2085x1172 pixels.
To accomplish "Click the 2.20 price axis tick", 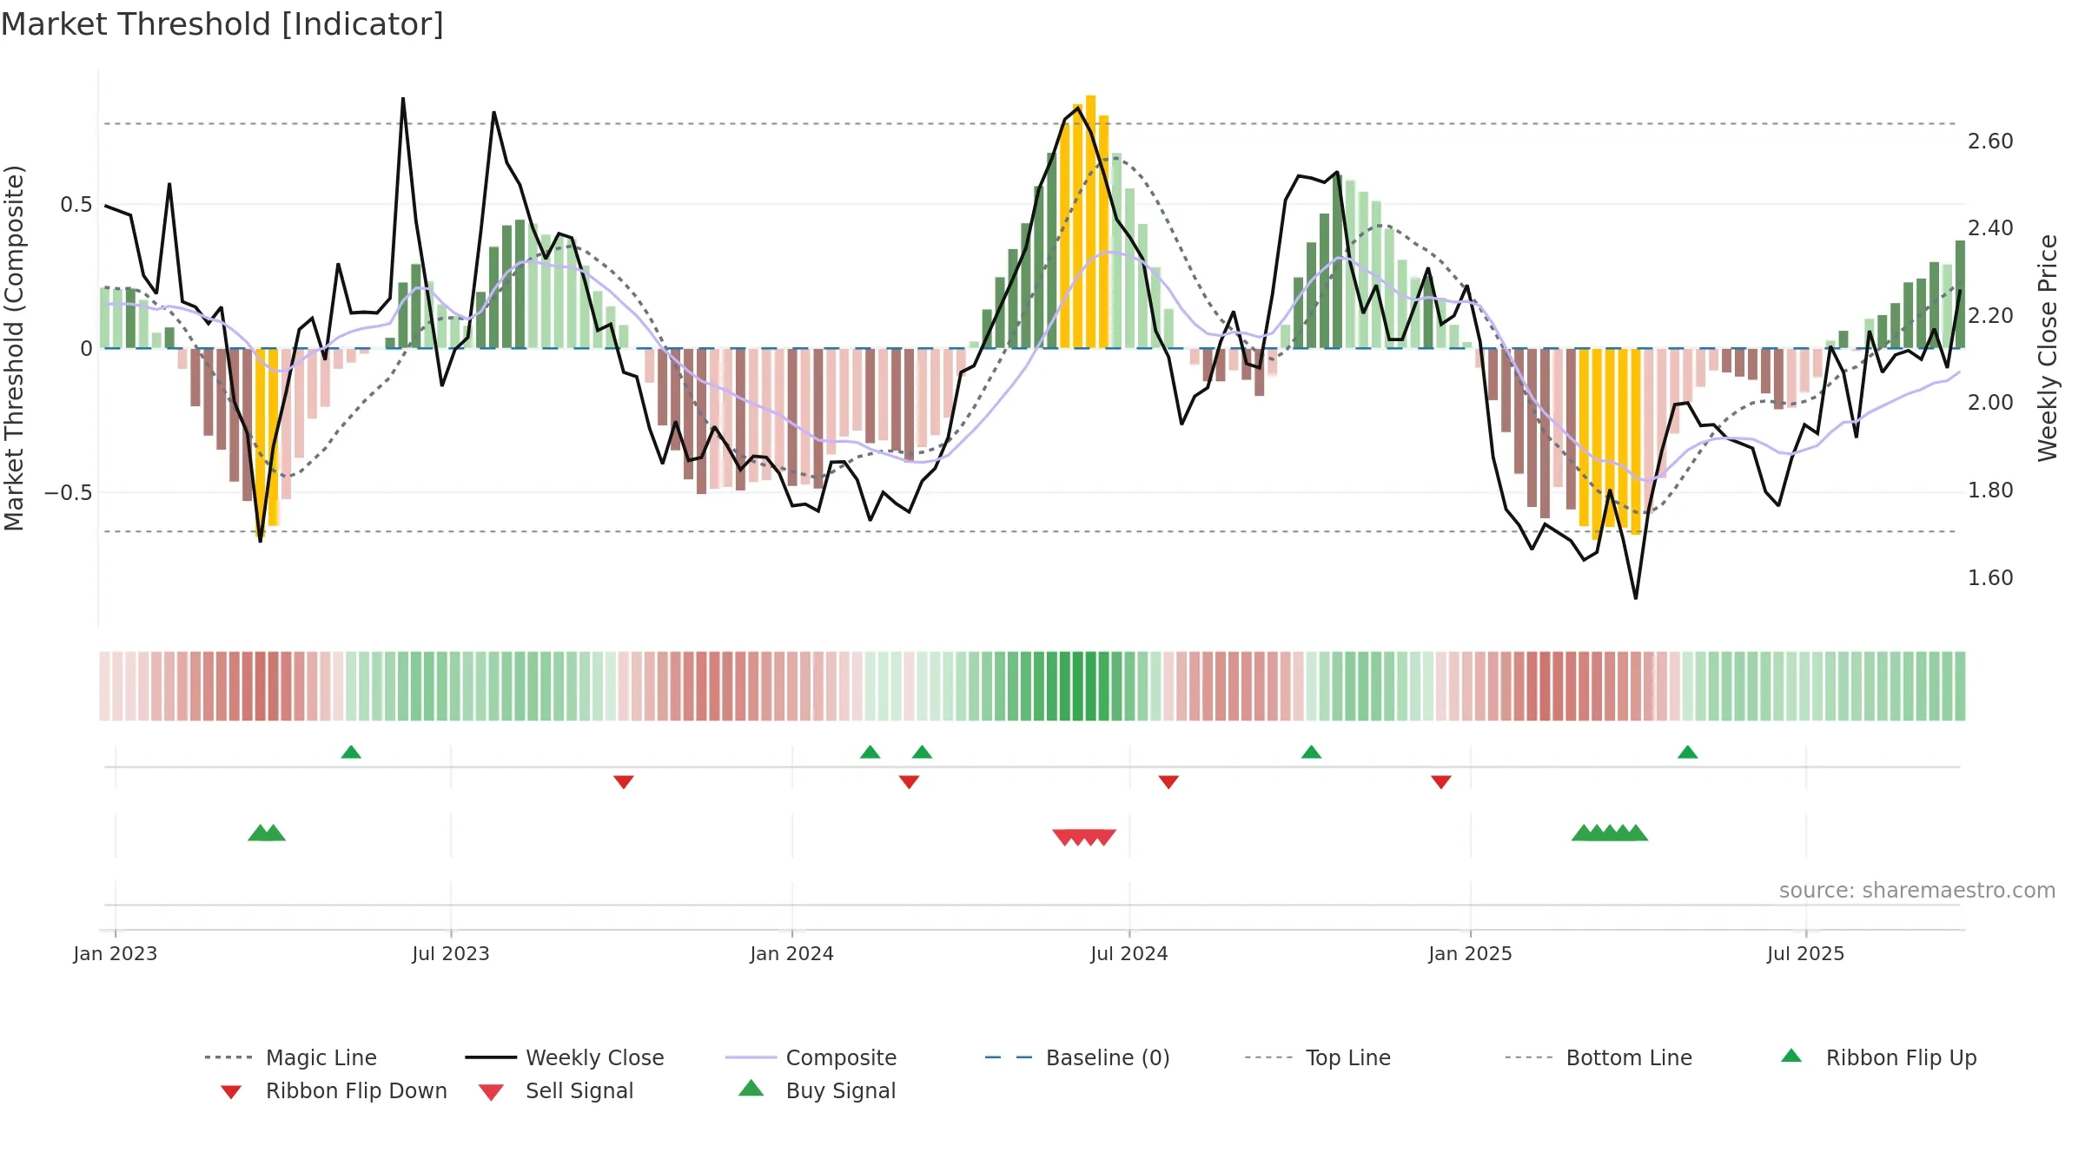I will (1990, 316).
